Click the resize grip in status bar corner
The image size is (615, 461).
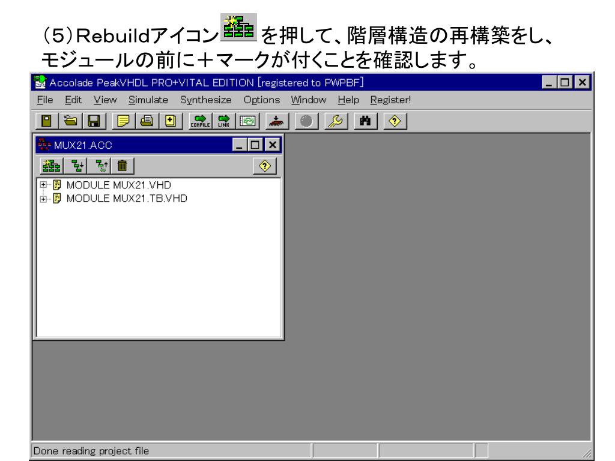click(x=586, y=453)
